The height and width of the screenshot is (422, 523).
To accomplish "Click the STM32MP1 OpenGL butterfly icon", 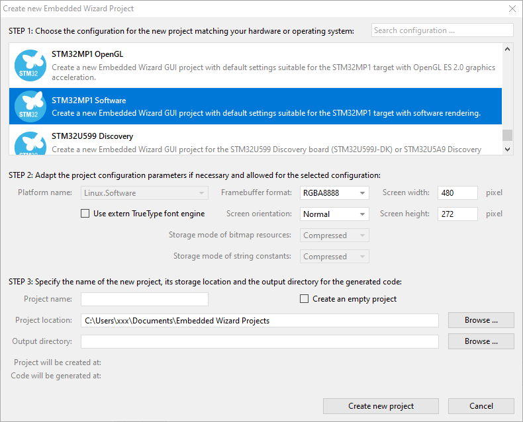I will click(29, 65).
